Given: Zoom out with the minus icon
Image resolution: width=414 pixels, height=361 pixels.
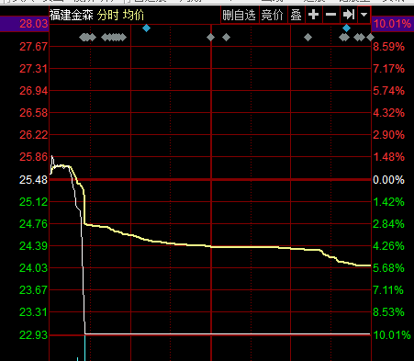Looking at the screenshot, I should (x=330, y=15).
